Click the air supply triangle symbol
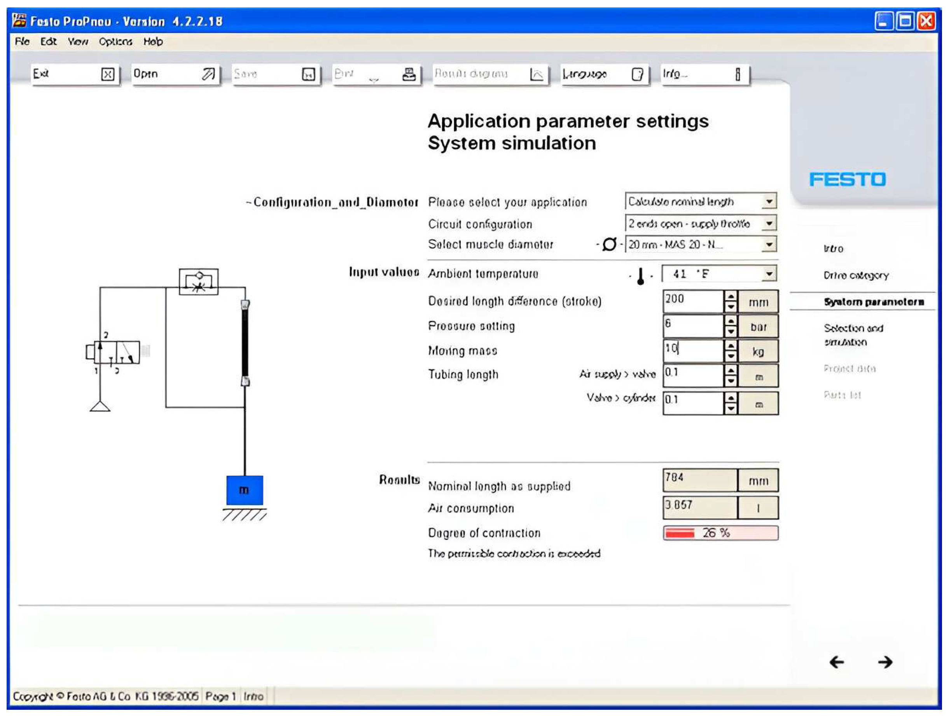The height and width of the screenshot is (716, 949). [100, 406]
